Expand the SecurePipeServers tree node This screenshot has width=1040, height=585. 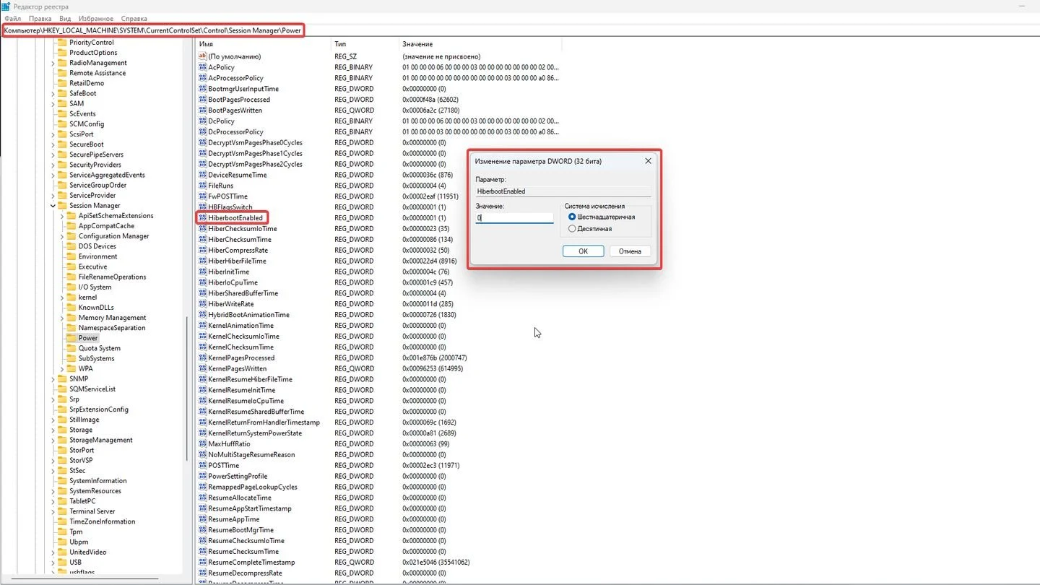(x=53, y=155)
